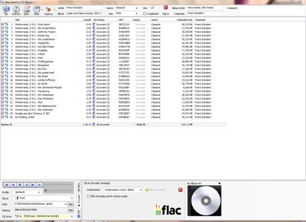Viewport: 306px width, 222px height.
Task: Click the arrow icon above the album art
Action: (219, 183)
